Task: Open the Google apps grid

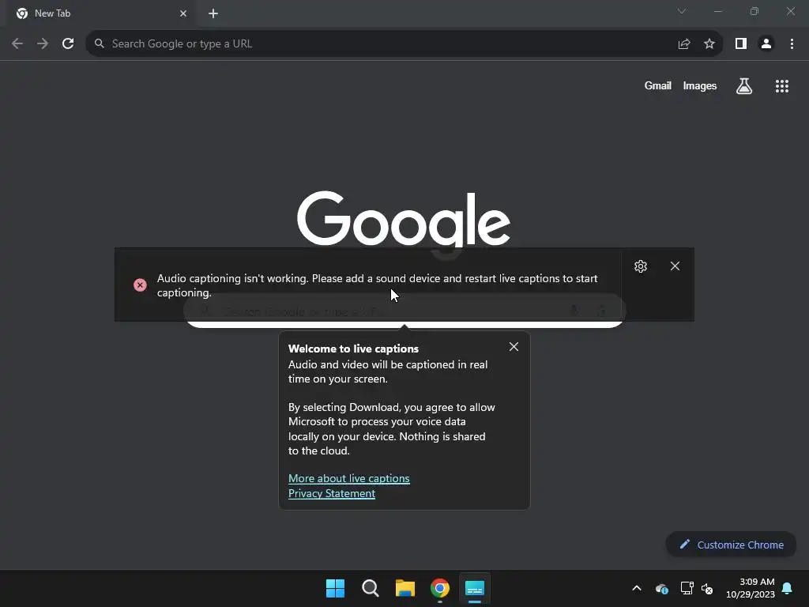Action: (782, 86)
